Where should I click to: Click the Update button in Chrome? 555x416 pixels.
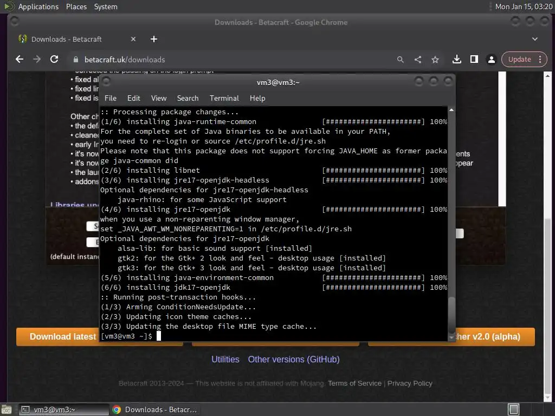(519, 60)
